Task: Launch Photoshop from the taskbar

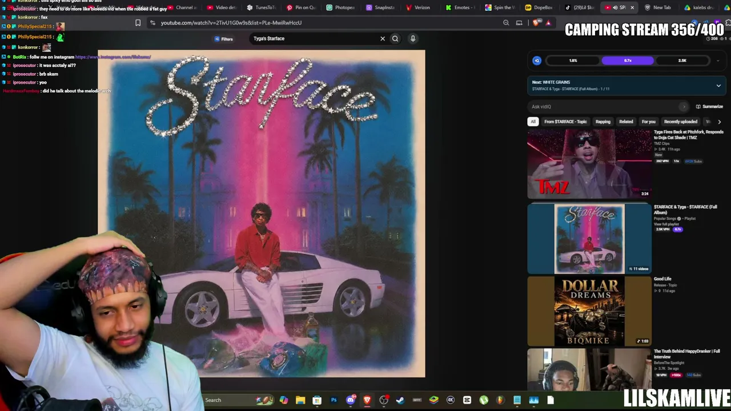Action: click(x=334, y=400)
